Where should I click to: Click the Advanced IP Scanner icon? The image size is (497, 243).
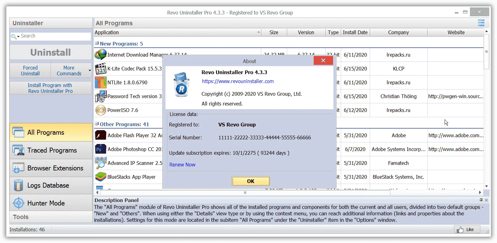tap(100, 163)
